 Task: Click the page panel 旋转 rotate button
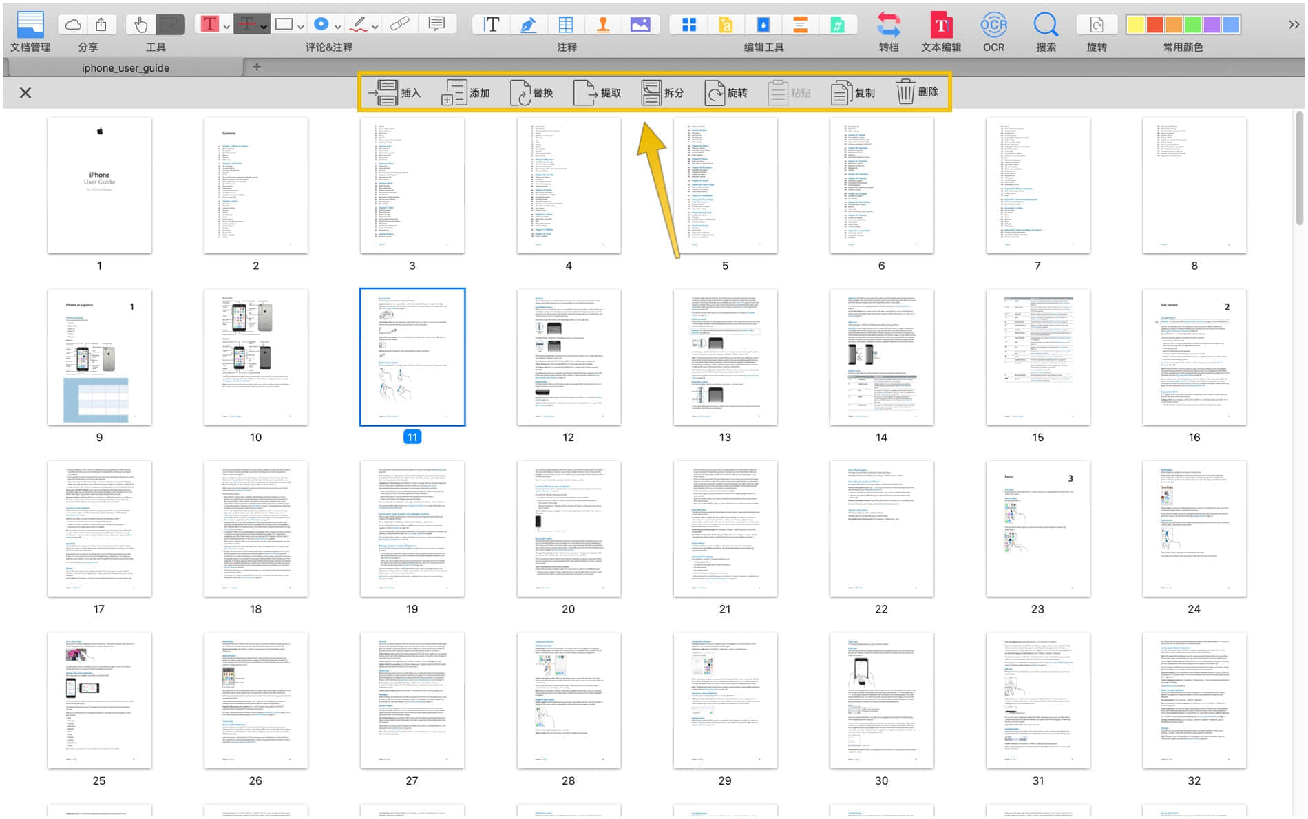click(x=726, y=92)
